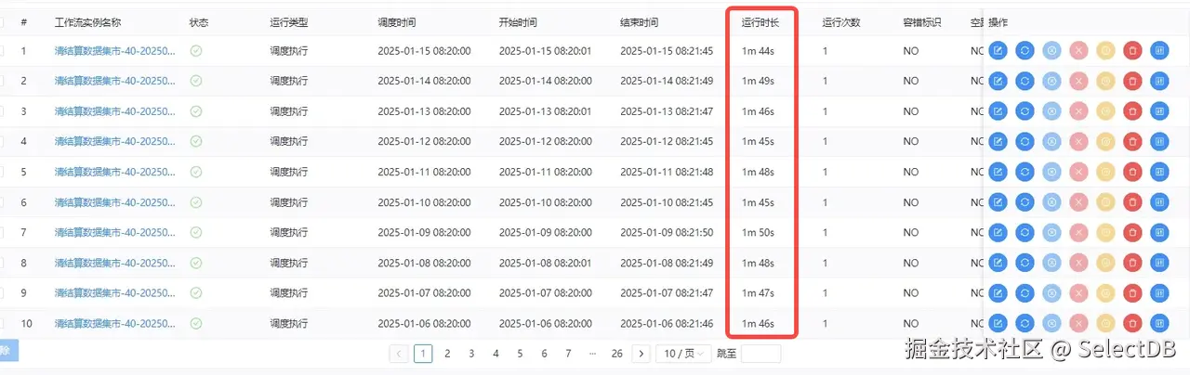The height and width of the screenshot is (375, 1190).
Task: Delete the workflow instance in row 6
Action: [x=1132, y=202]
